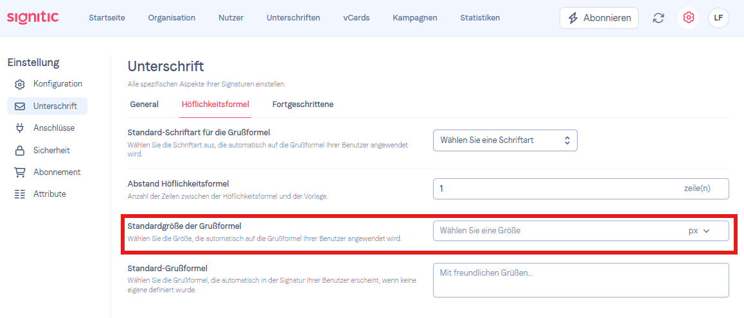Image resolution: width=744 pixels, height=318 pixels.
Task: Click the Attribute list icon
Action: 19,194
